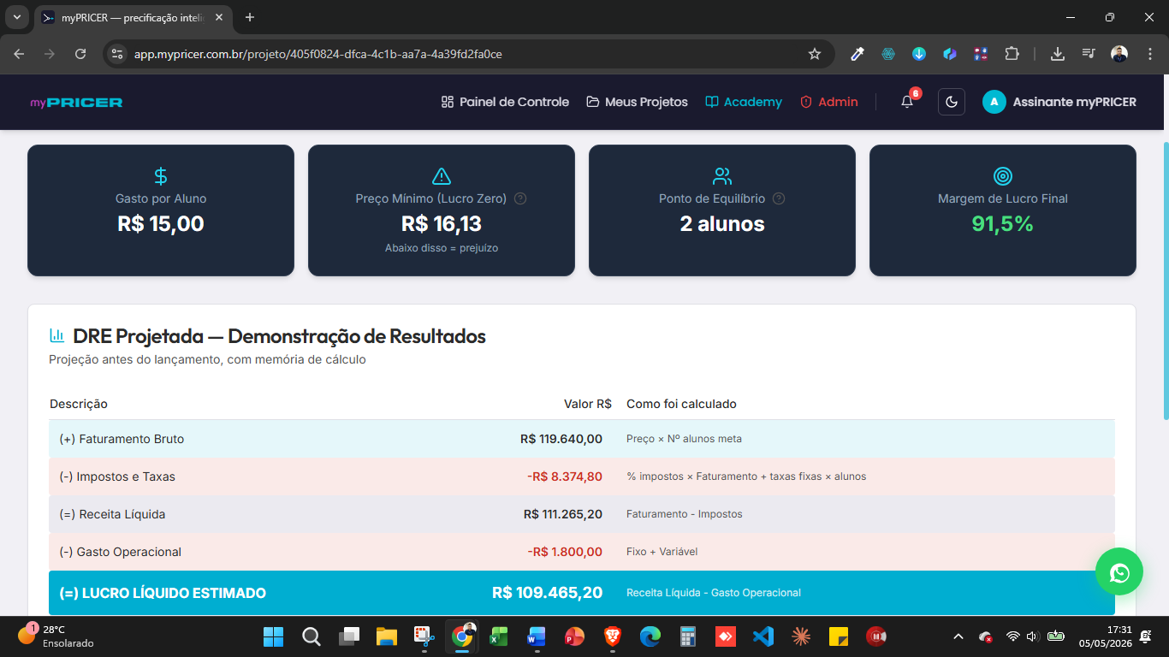This screenshot has width=1169, height=657.
Task: Click the dollar icon on Gasto por Aluno card
Action: 161,176
